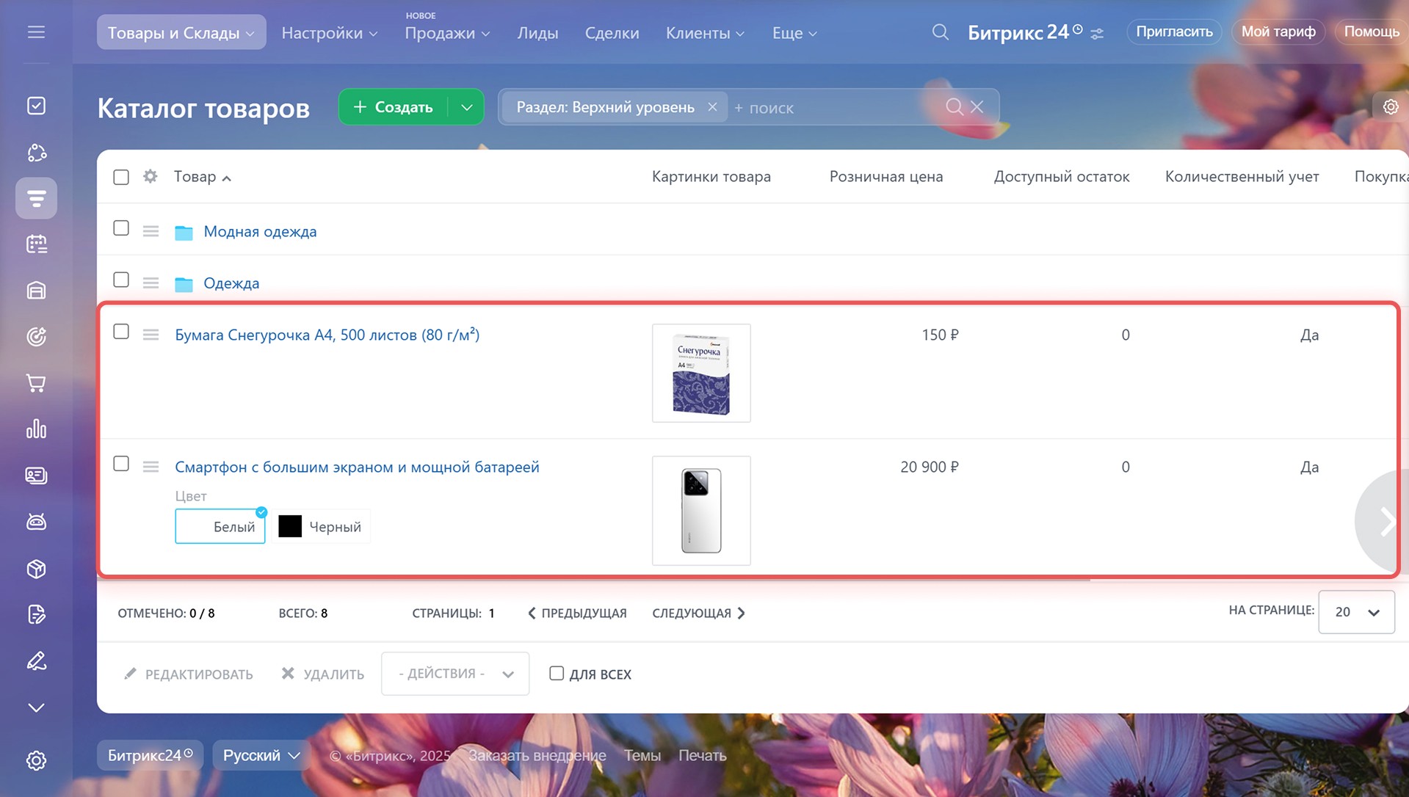Click the shopping cart sidebar icon

coord(36,383)
